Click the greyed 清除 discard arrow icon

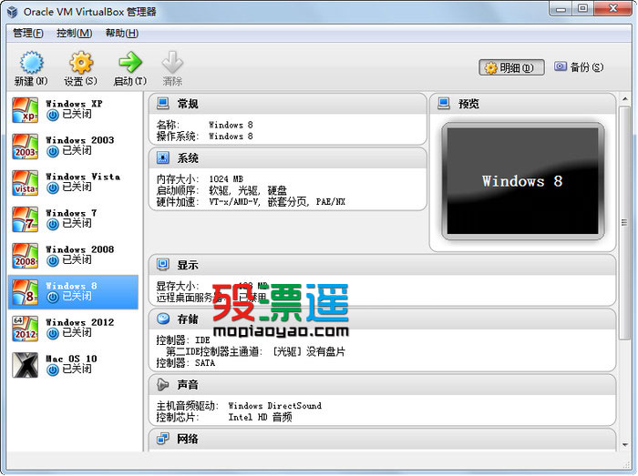[x=172, y=63]
